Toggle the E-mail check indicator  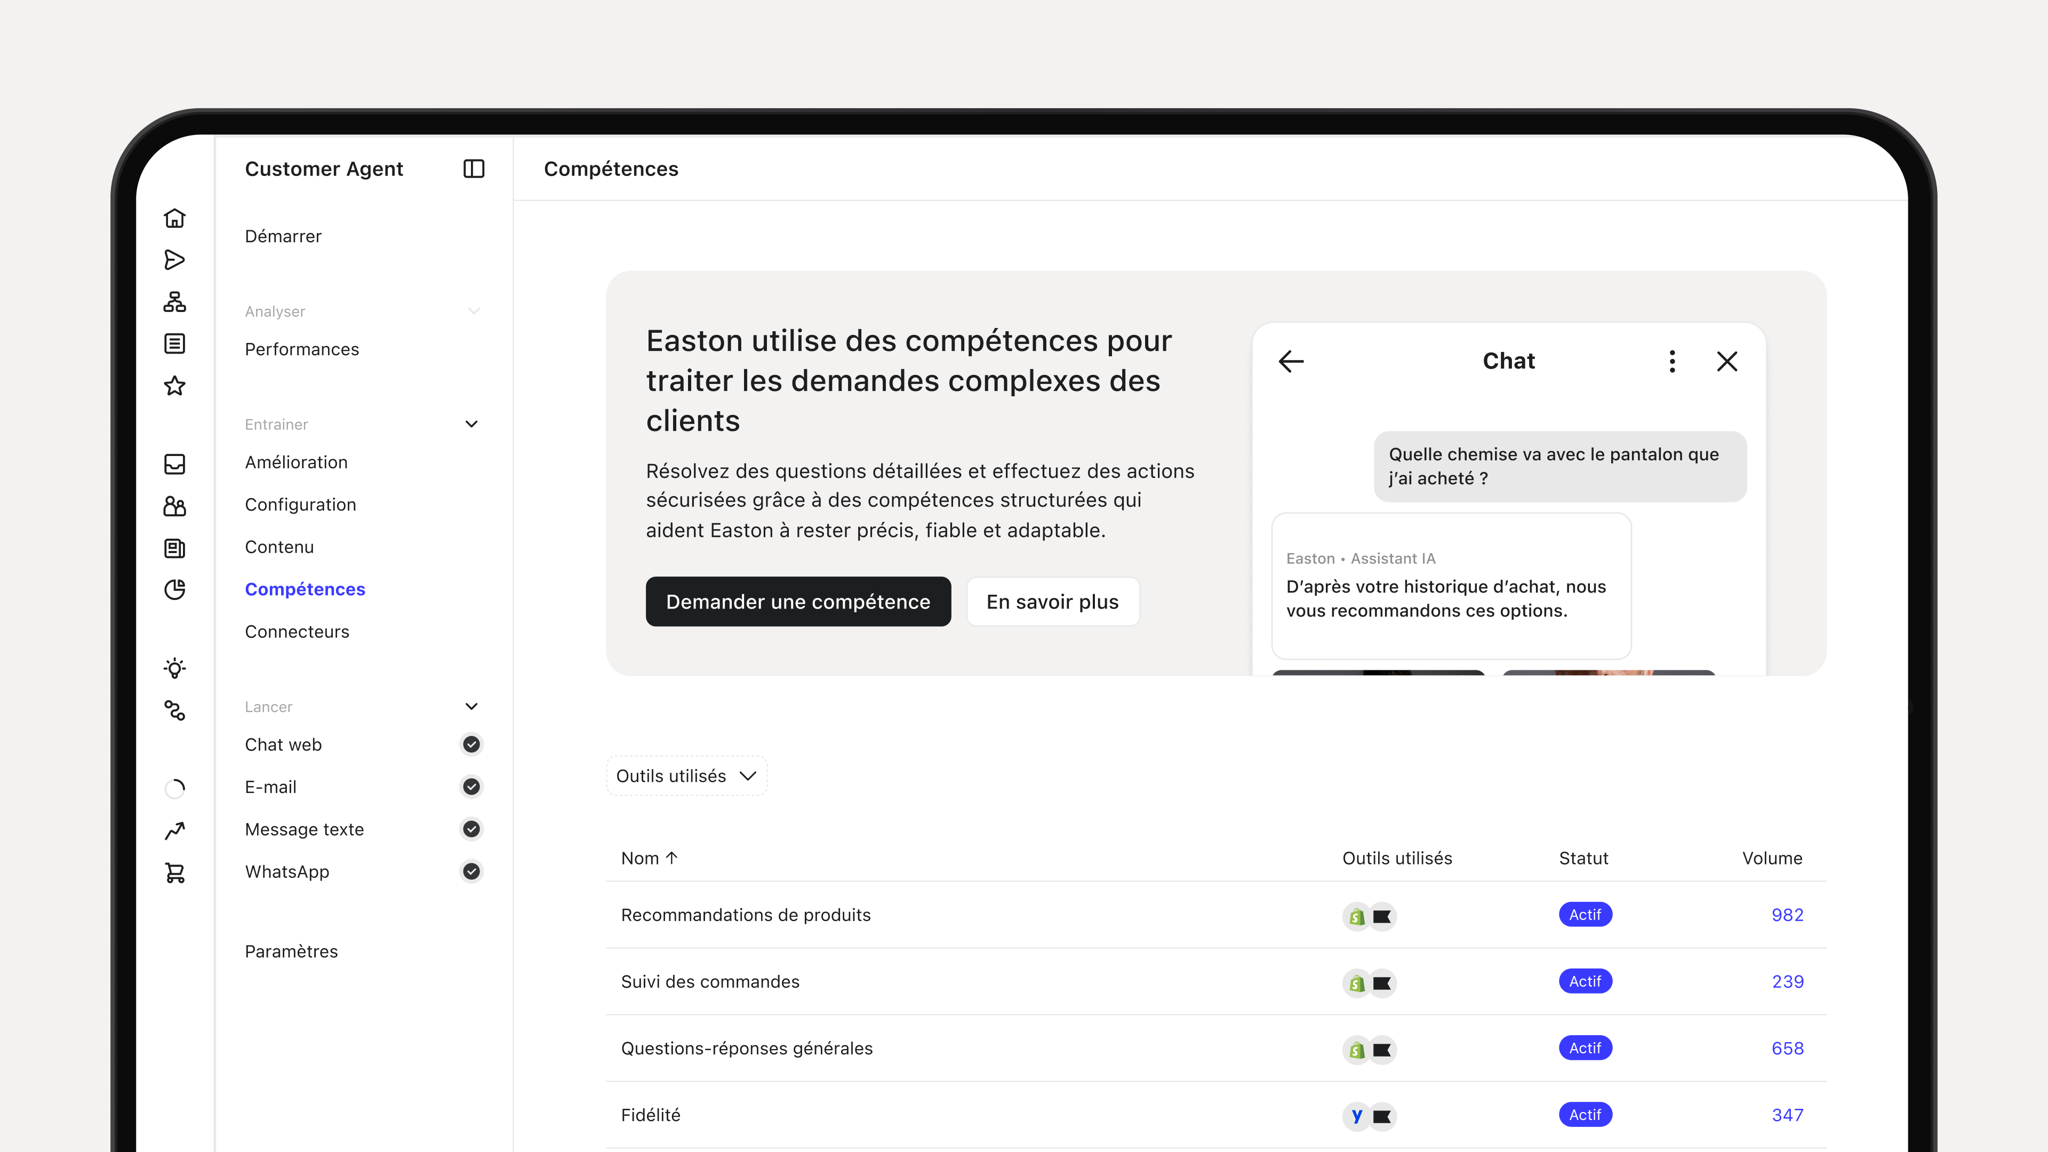pyautogui.click(x=471, y=786)
